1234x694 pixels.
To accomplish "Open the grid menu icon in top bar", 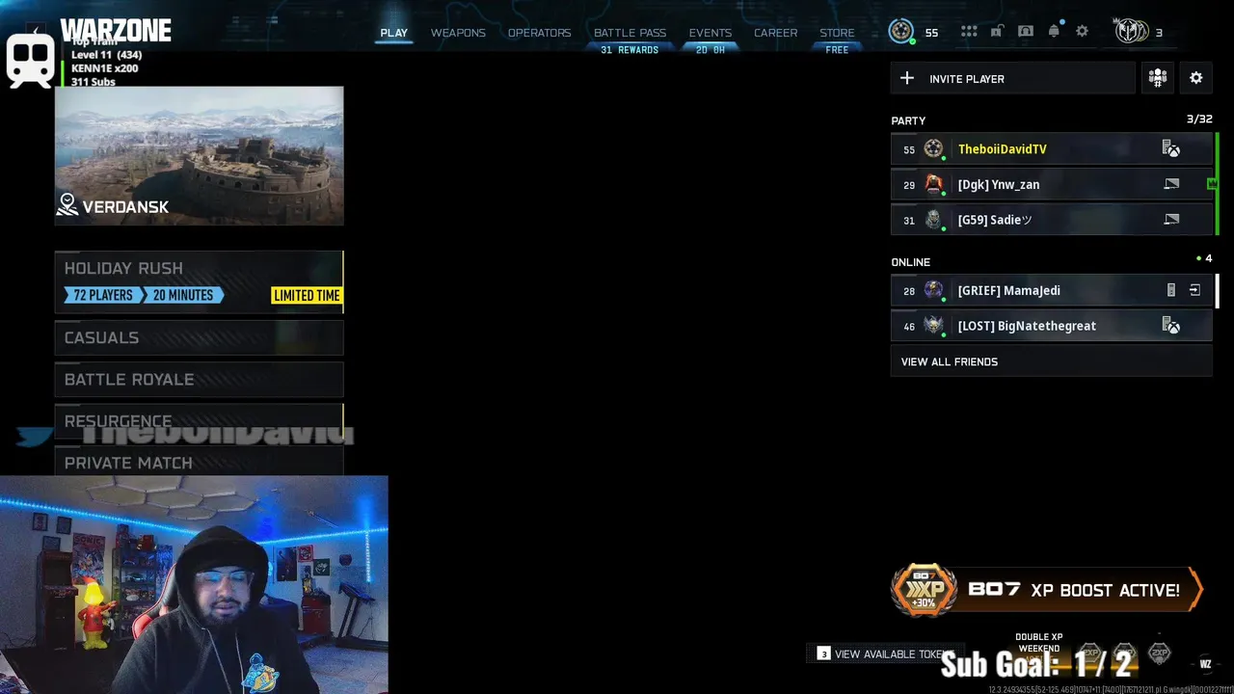I will [x=969, y=32].
